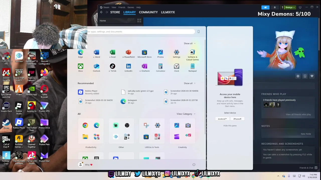Toggle Steam library grid view icon
Screen dimensions: 321x180
pyautogui.click(x=139, y=20)
